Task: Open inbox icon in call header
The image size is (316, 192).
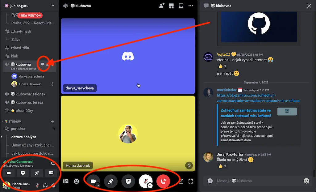Action: pyautogui.click(x=181, y=6)
